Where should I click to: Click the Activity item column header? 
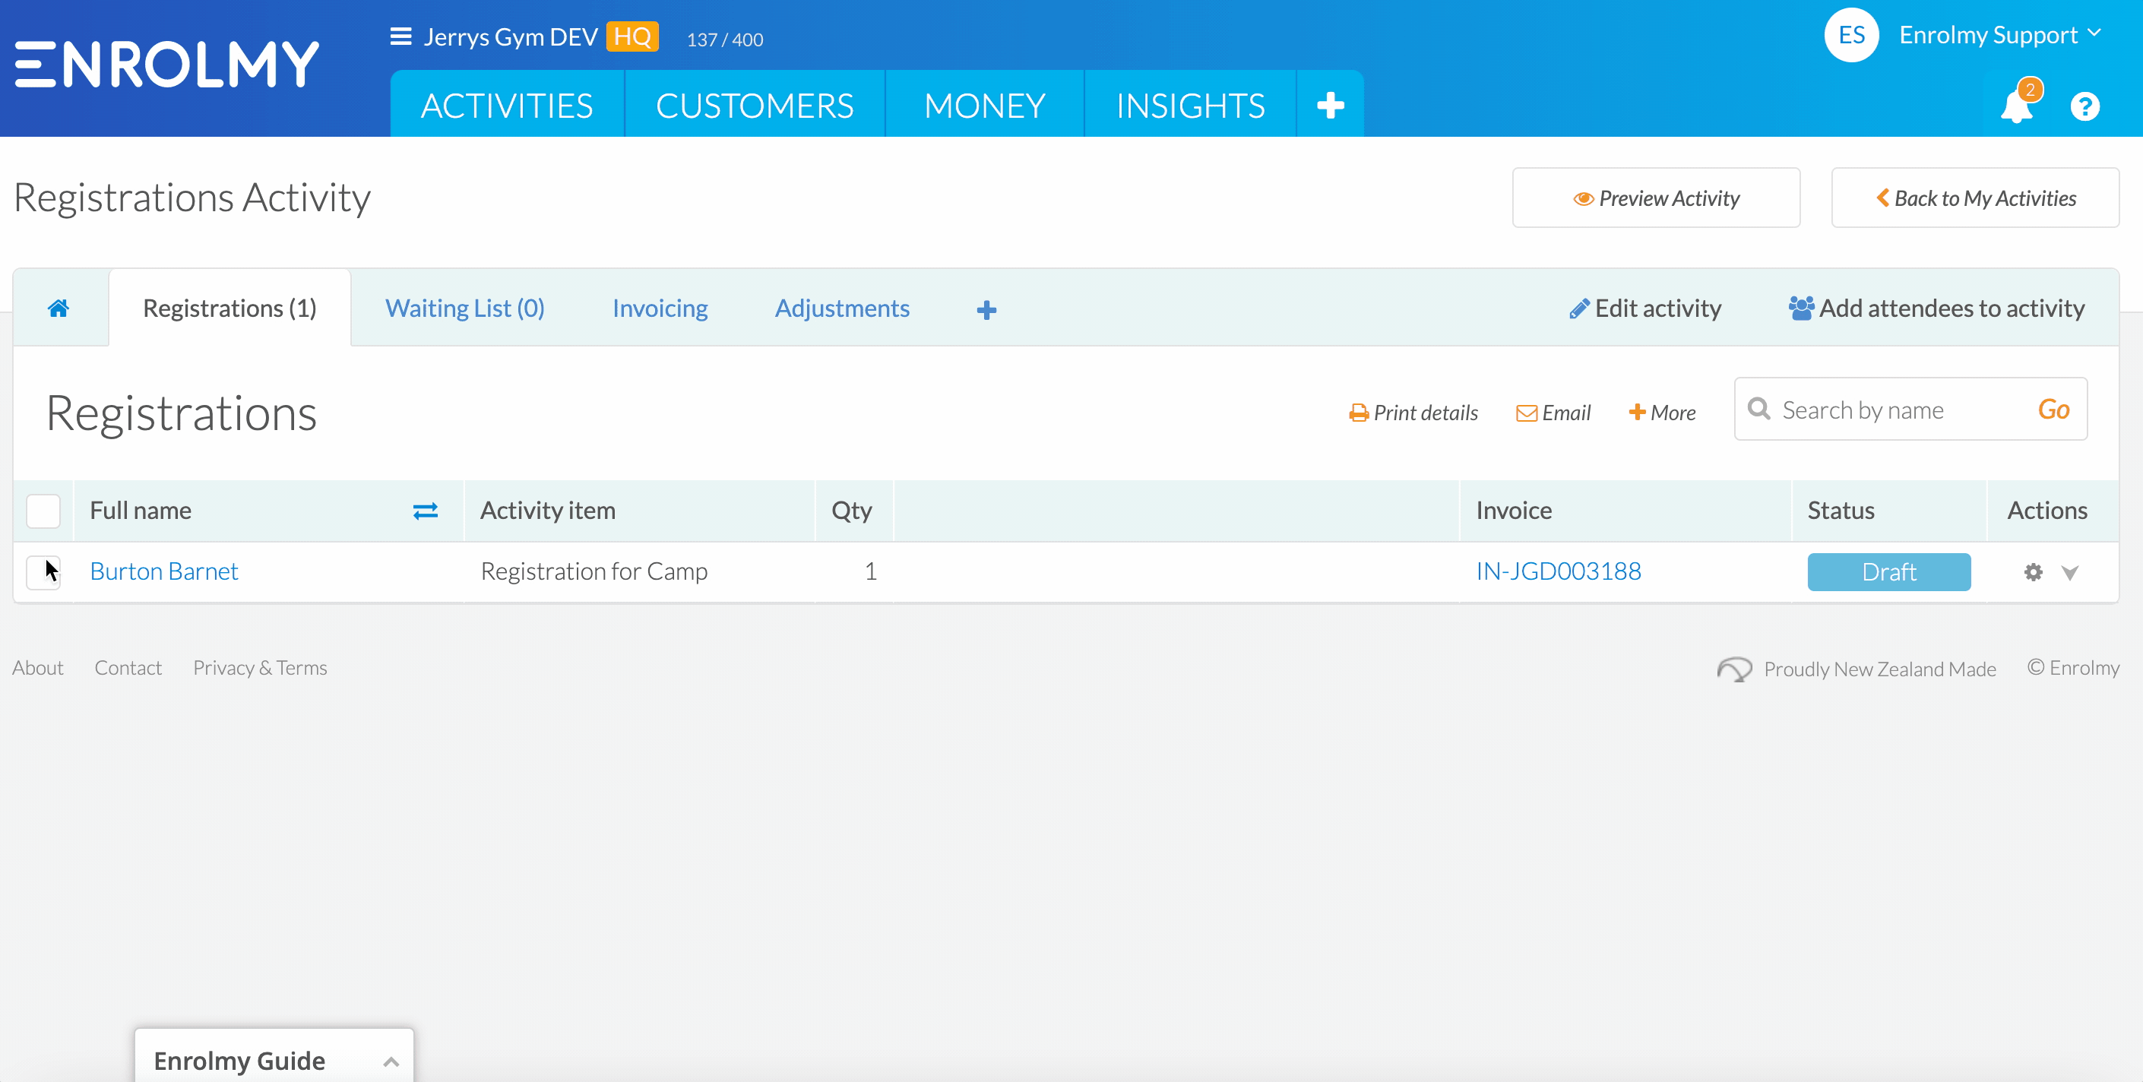pyautogui.click(x=547, y=511)
